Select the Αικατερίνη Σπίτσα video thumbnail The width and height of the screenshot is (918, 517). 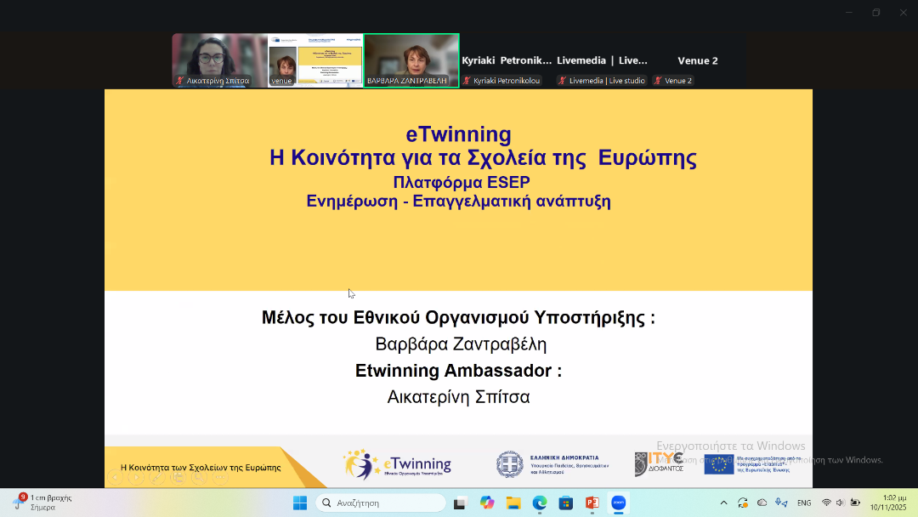[220, 60]
